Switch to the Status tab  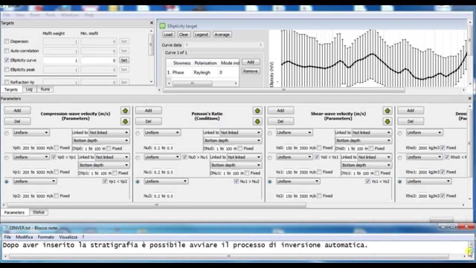[38, 212]
